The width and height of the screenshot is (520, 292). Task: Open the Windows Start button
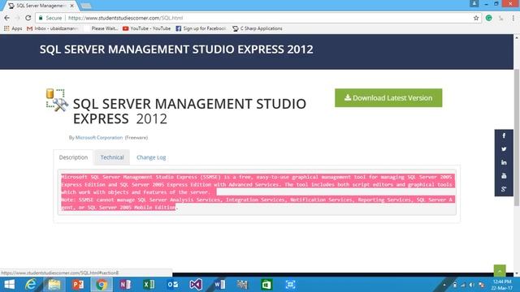click(9, 285)
